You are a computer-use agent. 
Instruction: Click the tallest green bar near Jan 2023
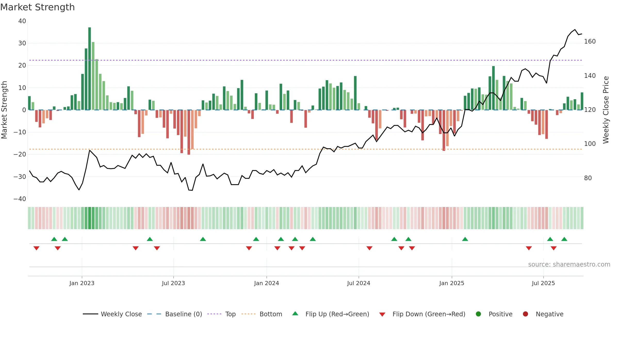coord(89,69)
